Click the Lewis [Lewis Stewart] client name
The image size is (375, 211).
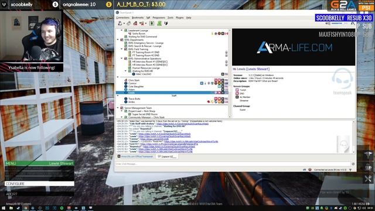pos(253,69)
